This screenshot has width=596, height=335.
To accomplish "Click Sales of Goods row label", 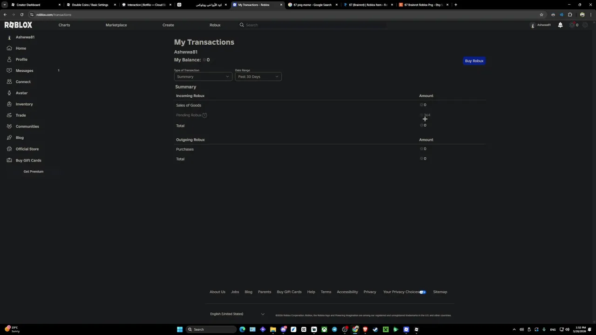I will tap(189, 105).
